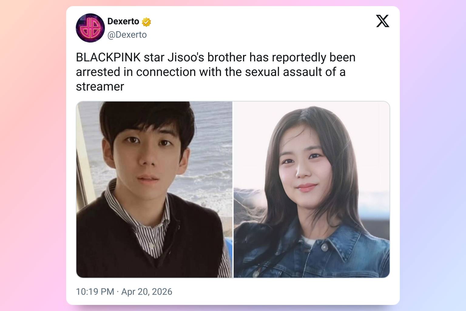Screen dimensions: 466x311
Task: Click the Apr 20, 2026 date
Action: coord(147,292)
